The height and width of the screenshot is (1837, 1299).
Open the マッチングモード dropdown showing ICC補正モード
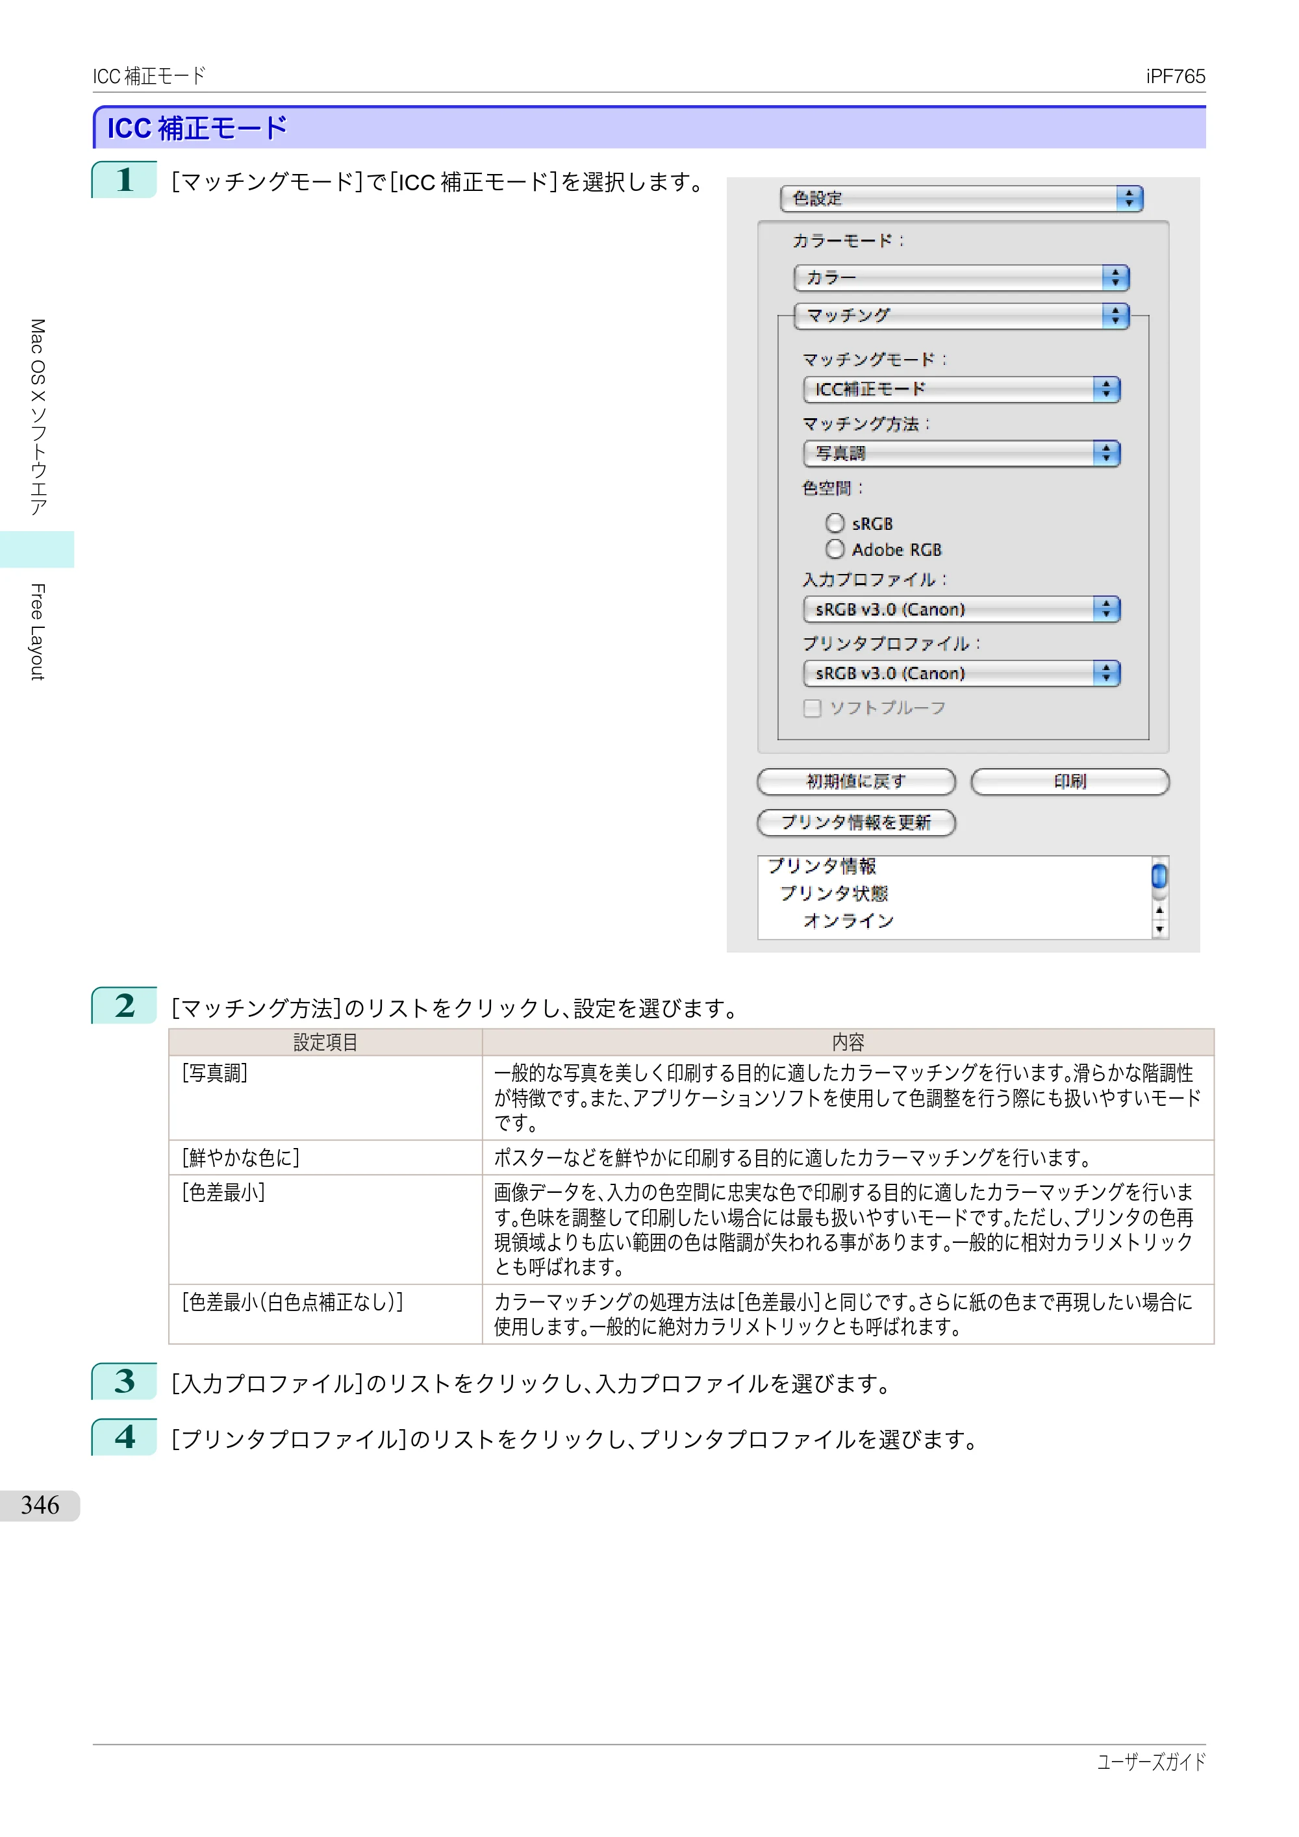pyautogui.click(x=961, y=389)
